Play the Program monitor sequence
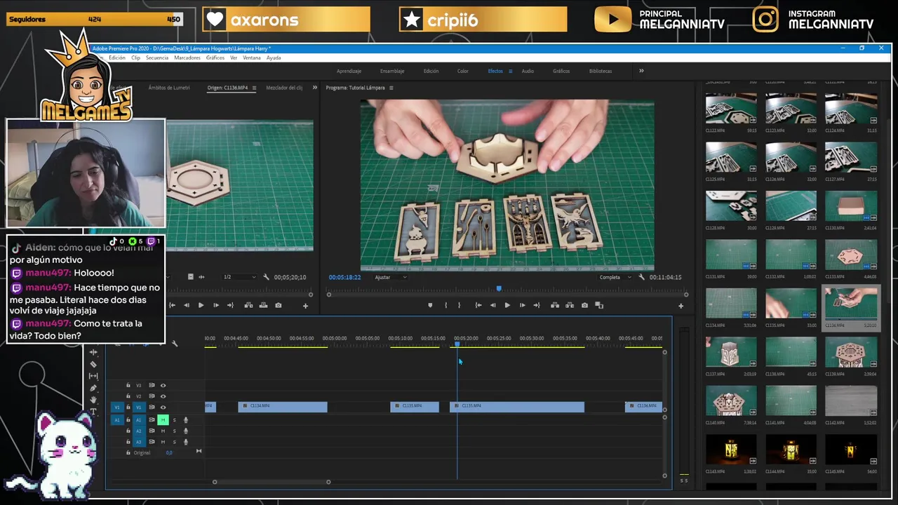The height and width of the screenshot is (505, 898). pos(507,305)
